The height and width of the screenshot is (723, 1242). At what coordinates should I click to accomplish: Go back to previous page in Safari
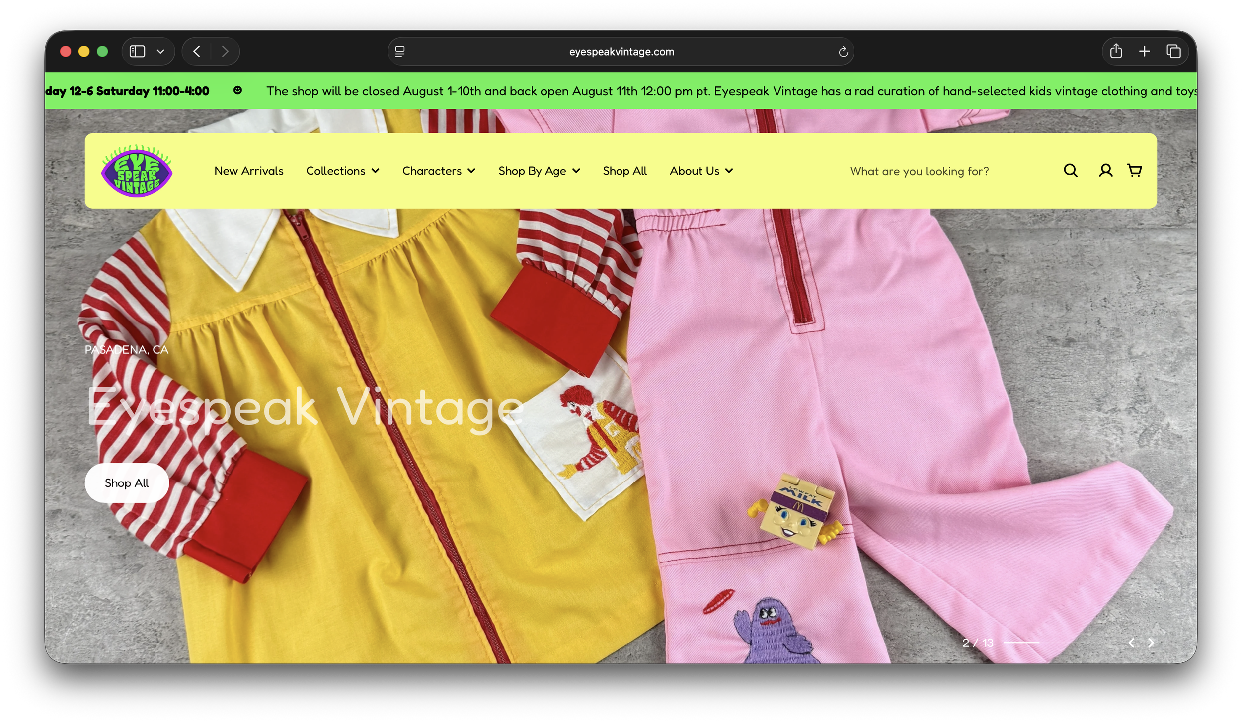(x=197, y=51)
